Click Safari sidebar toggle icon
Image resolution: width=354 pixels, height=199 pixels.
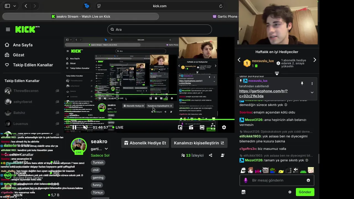coord(7,6)
